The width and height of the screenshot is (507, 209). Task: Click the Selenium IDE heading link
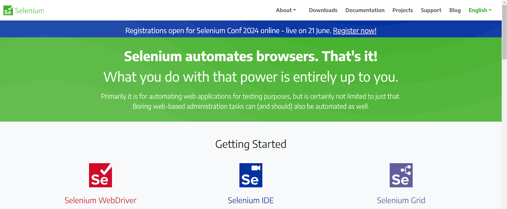click(x=251, y=200)
